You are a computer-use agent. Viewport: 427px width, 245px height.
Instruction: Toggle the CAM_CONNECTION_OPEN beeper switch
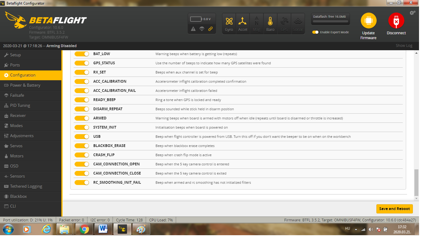tap(82, 164)
